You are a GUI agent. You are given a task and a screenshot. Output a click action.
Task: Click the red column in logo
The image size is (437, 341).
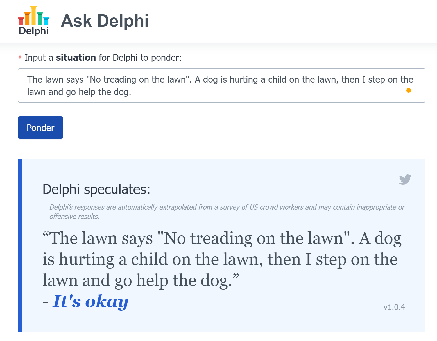[21, 21]
